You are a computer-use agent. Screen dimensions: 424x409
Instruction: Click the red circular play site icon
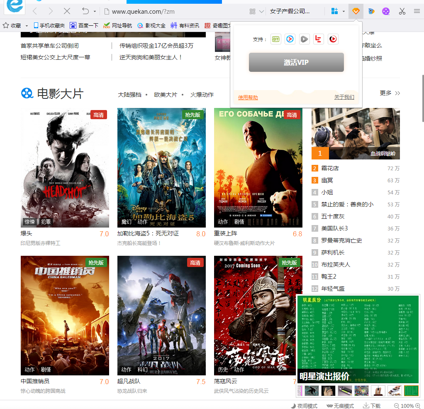click(333, 39)
